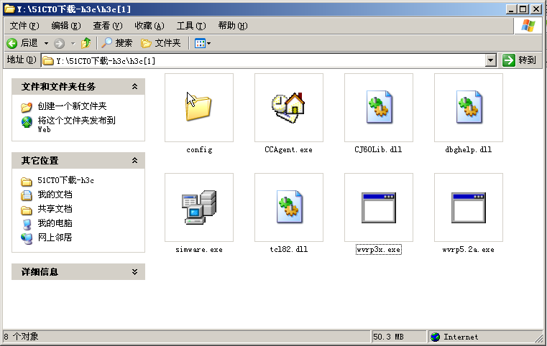Click the 我的电脑 computer icon
The width and height of the screenshot is (547, 346).
[x=27, y=224]
